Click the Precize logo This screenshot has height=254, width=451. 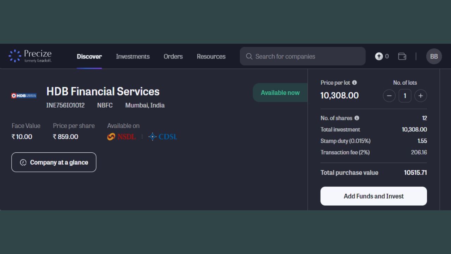point(30,56)
